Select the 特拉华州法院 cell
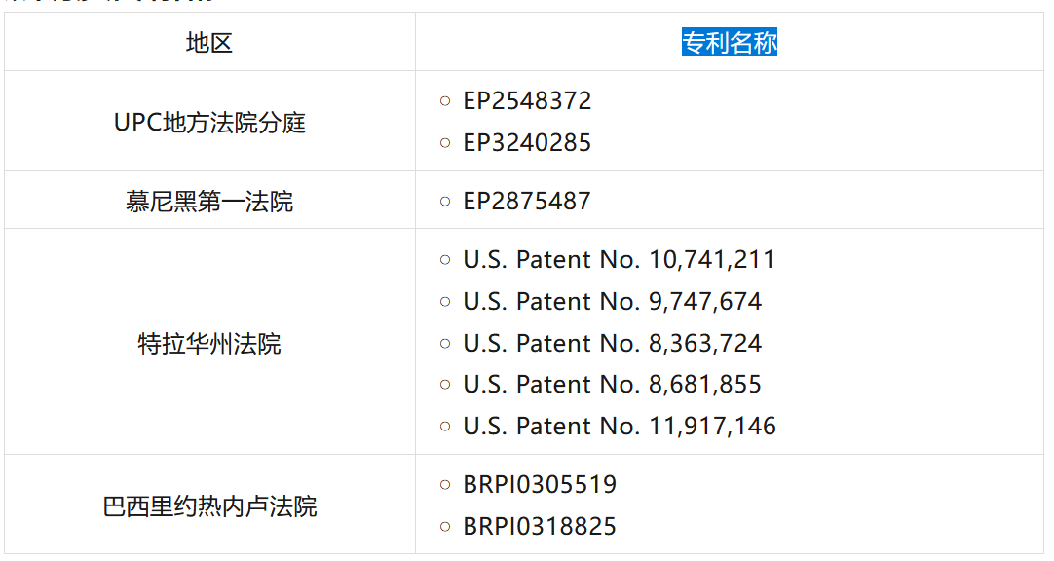 (x=209, y=344)
